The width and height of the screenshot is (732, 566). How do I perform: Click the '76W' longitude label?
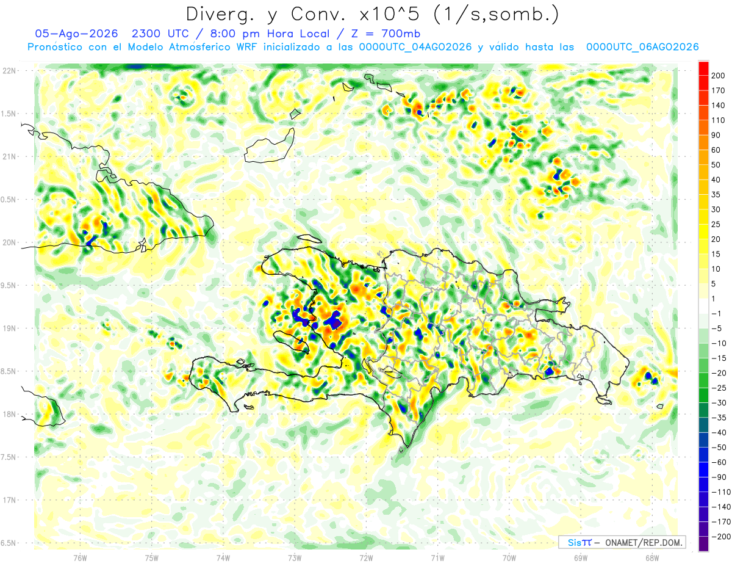pyautogui.click(x=80, y=557)
